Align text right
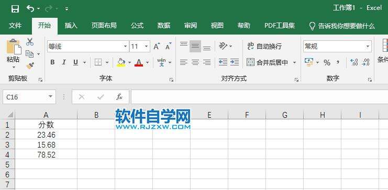 click(x=207, y=62)
